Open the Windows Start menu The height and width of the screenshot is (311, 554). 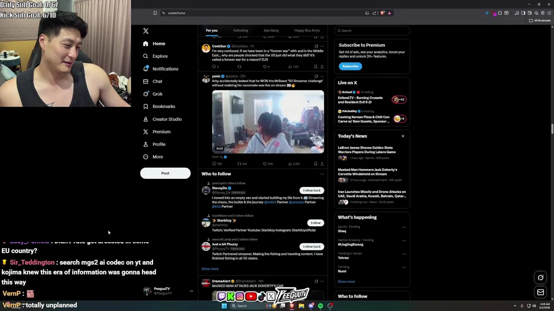click(x=224, y=306)
